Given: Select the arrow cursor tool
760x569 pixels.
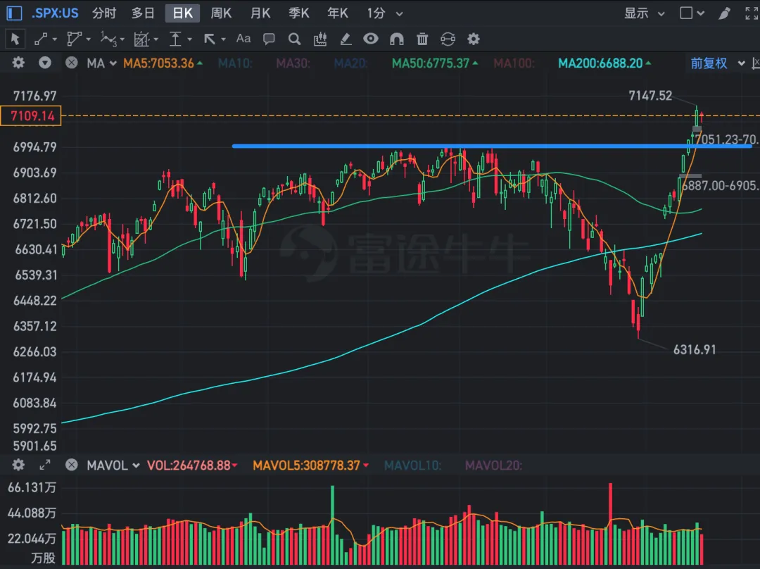Looking at the screenshot, I should (x=15, y=39).
